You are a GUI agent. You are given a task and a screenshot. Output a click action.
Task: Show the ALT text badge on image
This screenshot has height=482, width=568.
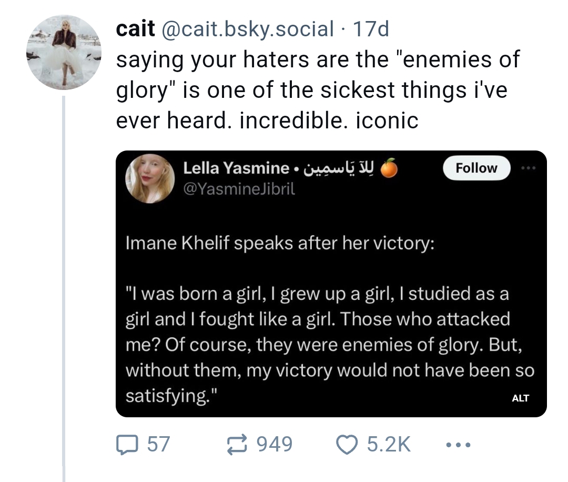coord(520,398)
